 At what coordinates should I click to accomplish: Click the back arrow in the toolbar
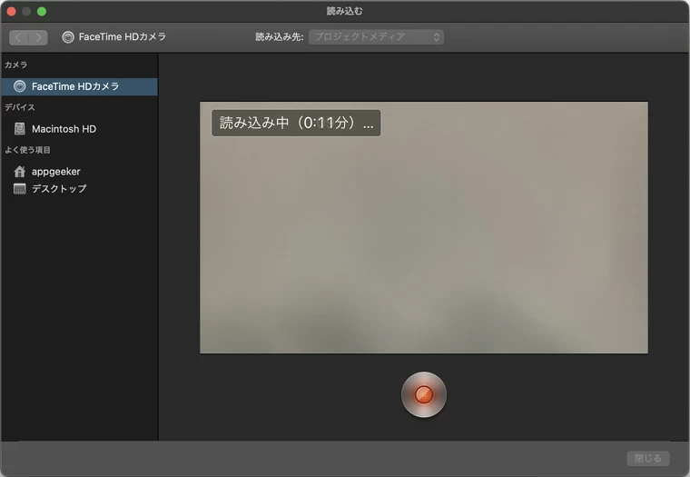(19, 37)
